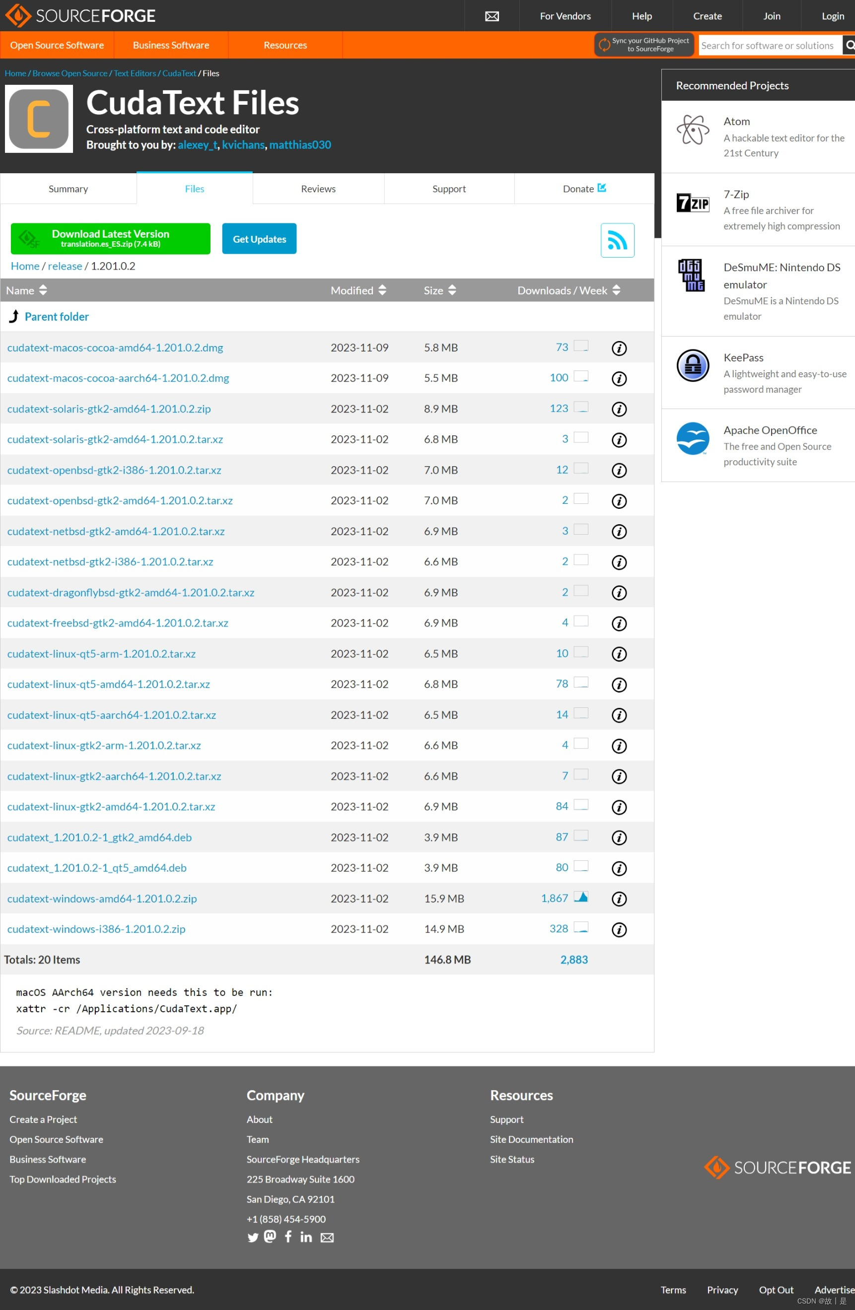Click the search for software input field
Screen dimensions: 855x1310
(770, 45)
